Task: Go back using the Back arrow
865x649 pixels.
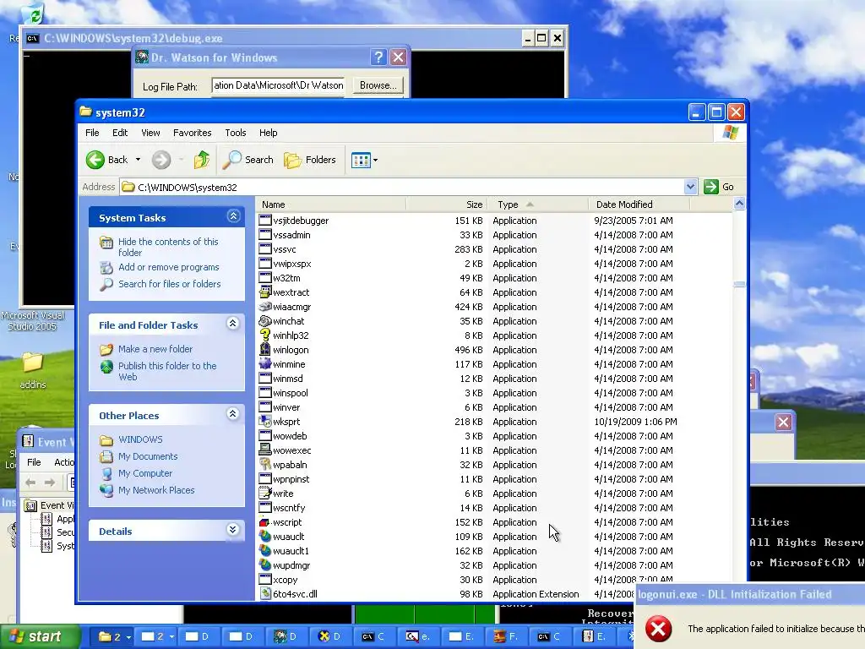Action: point(107,160)
